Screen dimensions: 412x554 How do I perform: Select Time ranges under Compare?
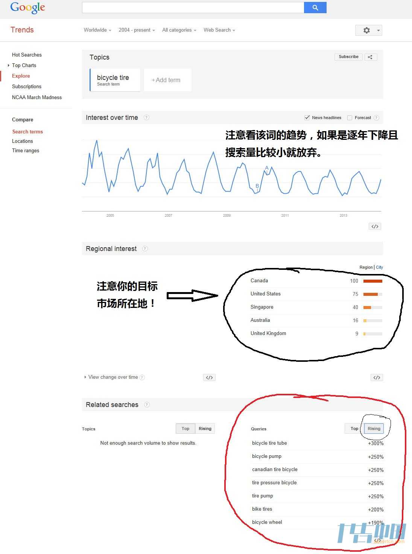(26, 150)
